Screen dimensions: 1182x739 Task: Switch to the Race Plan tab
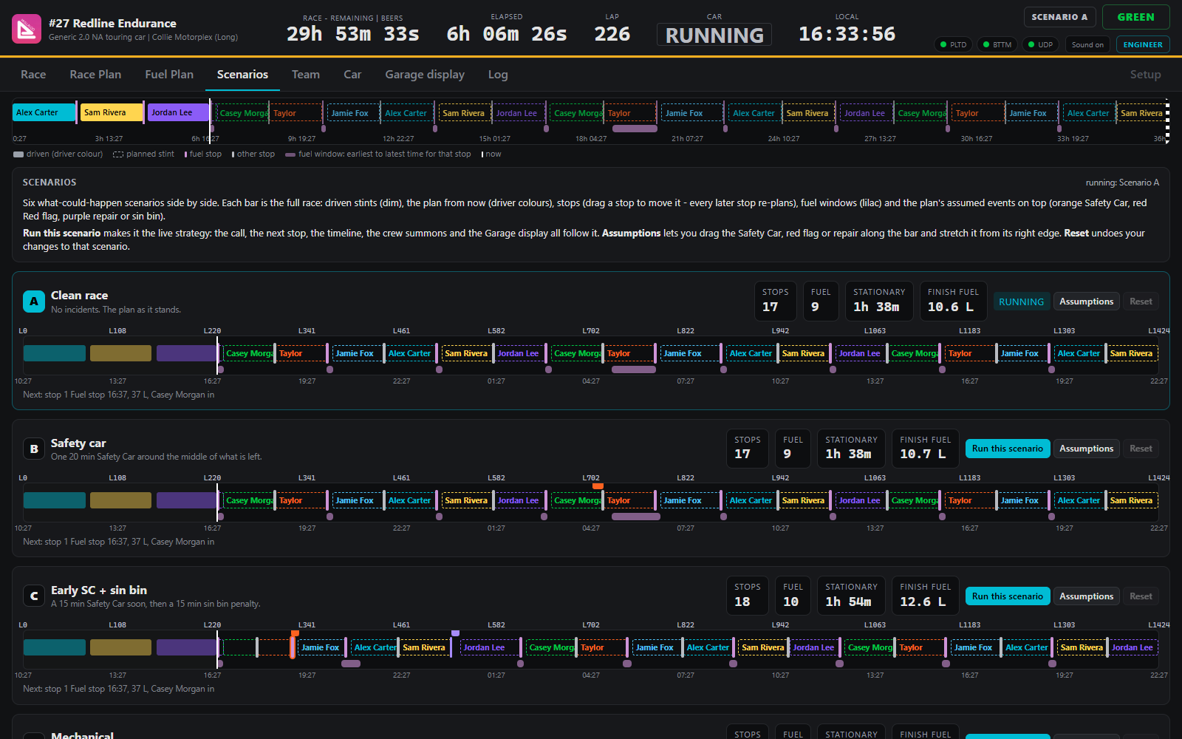click(x=95, y=75)
